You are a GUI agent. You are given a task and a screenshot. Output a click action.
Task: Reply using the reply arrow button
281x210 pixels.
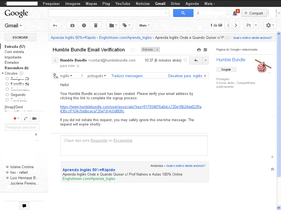[x=196, y=60]
